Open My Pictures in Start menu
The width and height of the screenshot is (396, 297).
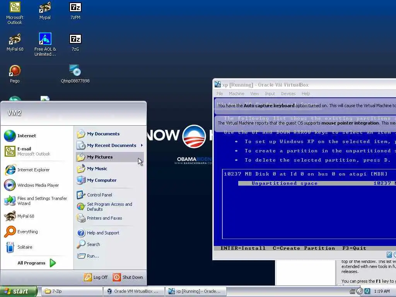[109, 157]
